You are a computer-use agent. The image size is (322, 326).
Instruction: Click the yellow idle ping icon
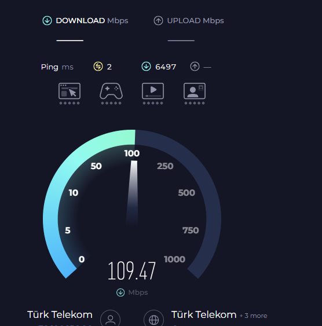pyautogui.click(x=98, y=67)
